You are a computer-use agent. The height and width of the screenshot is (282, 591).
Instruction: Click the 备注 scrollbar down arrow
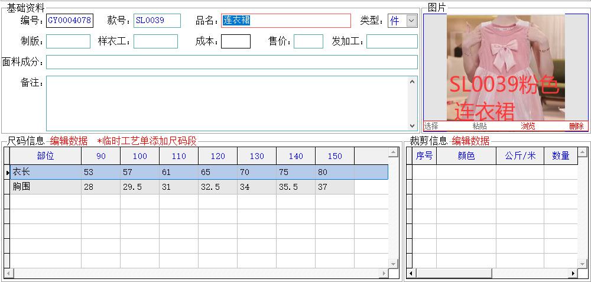tap(413, 125)
